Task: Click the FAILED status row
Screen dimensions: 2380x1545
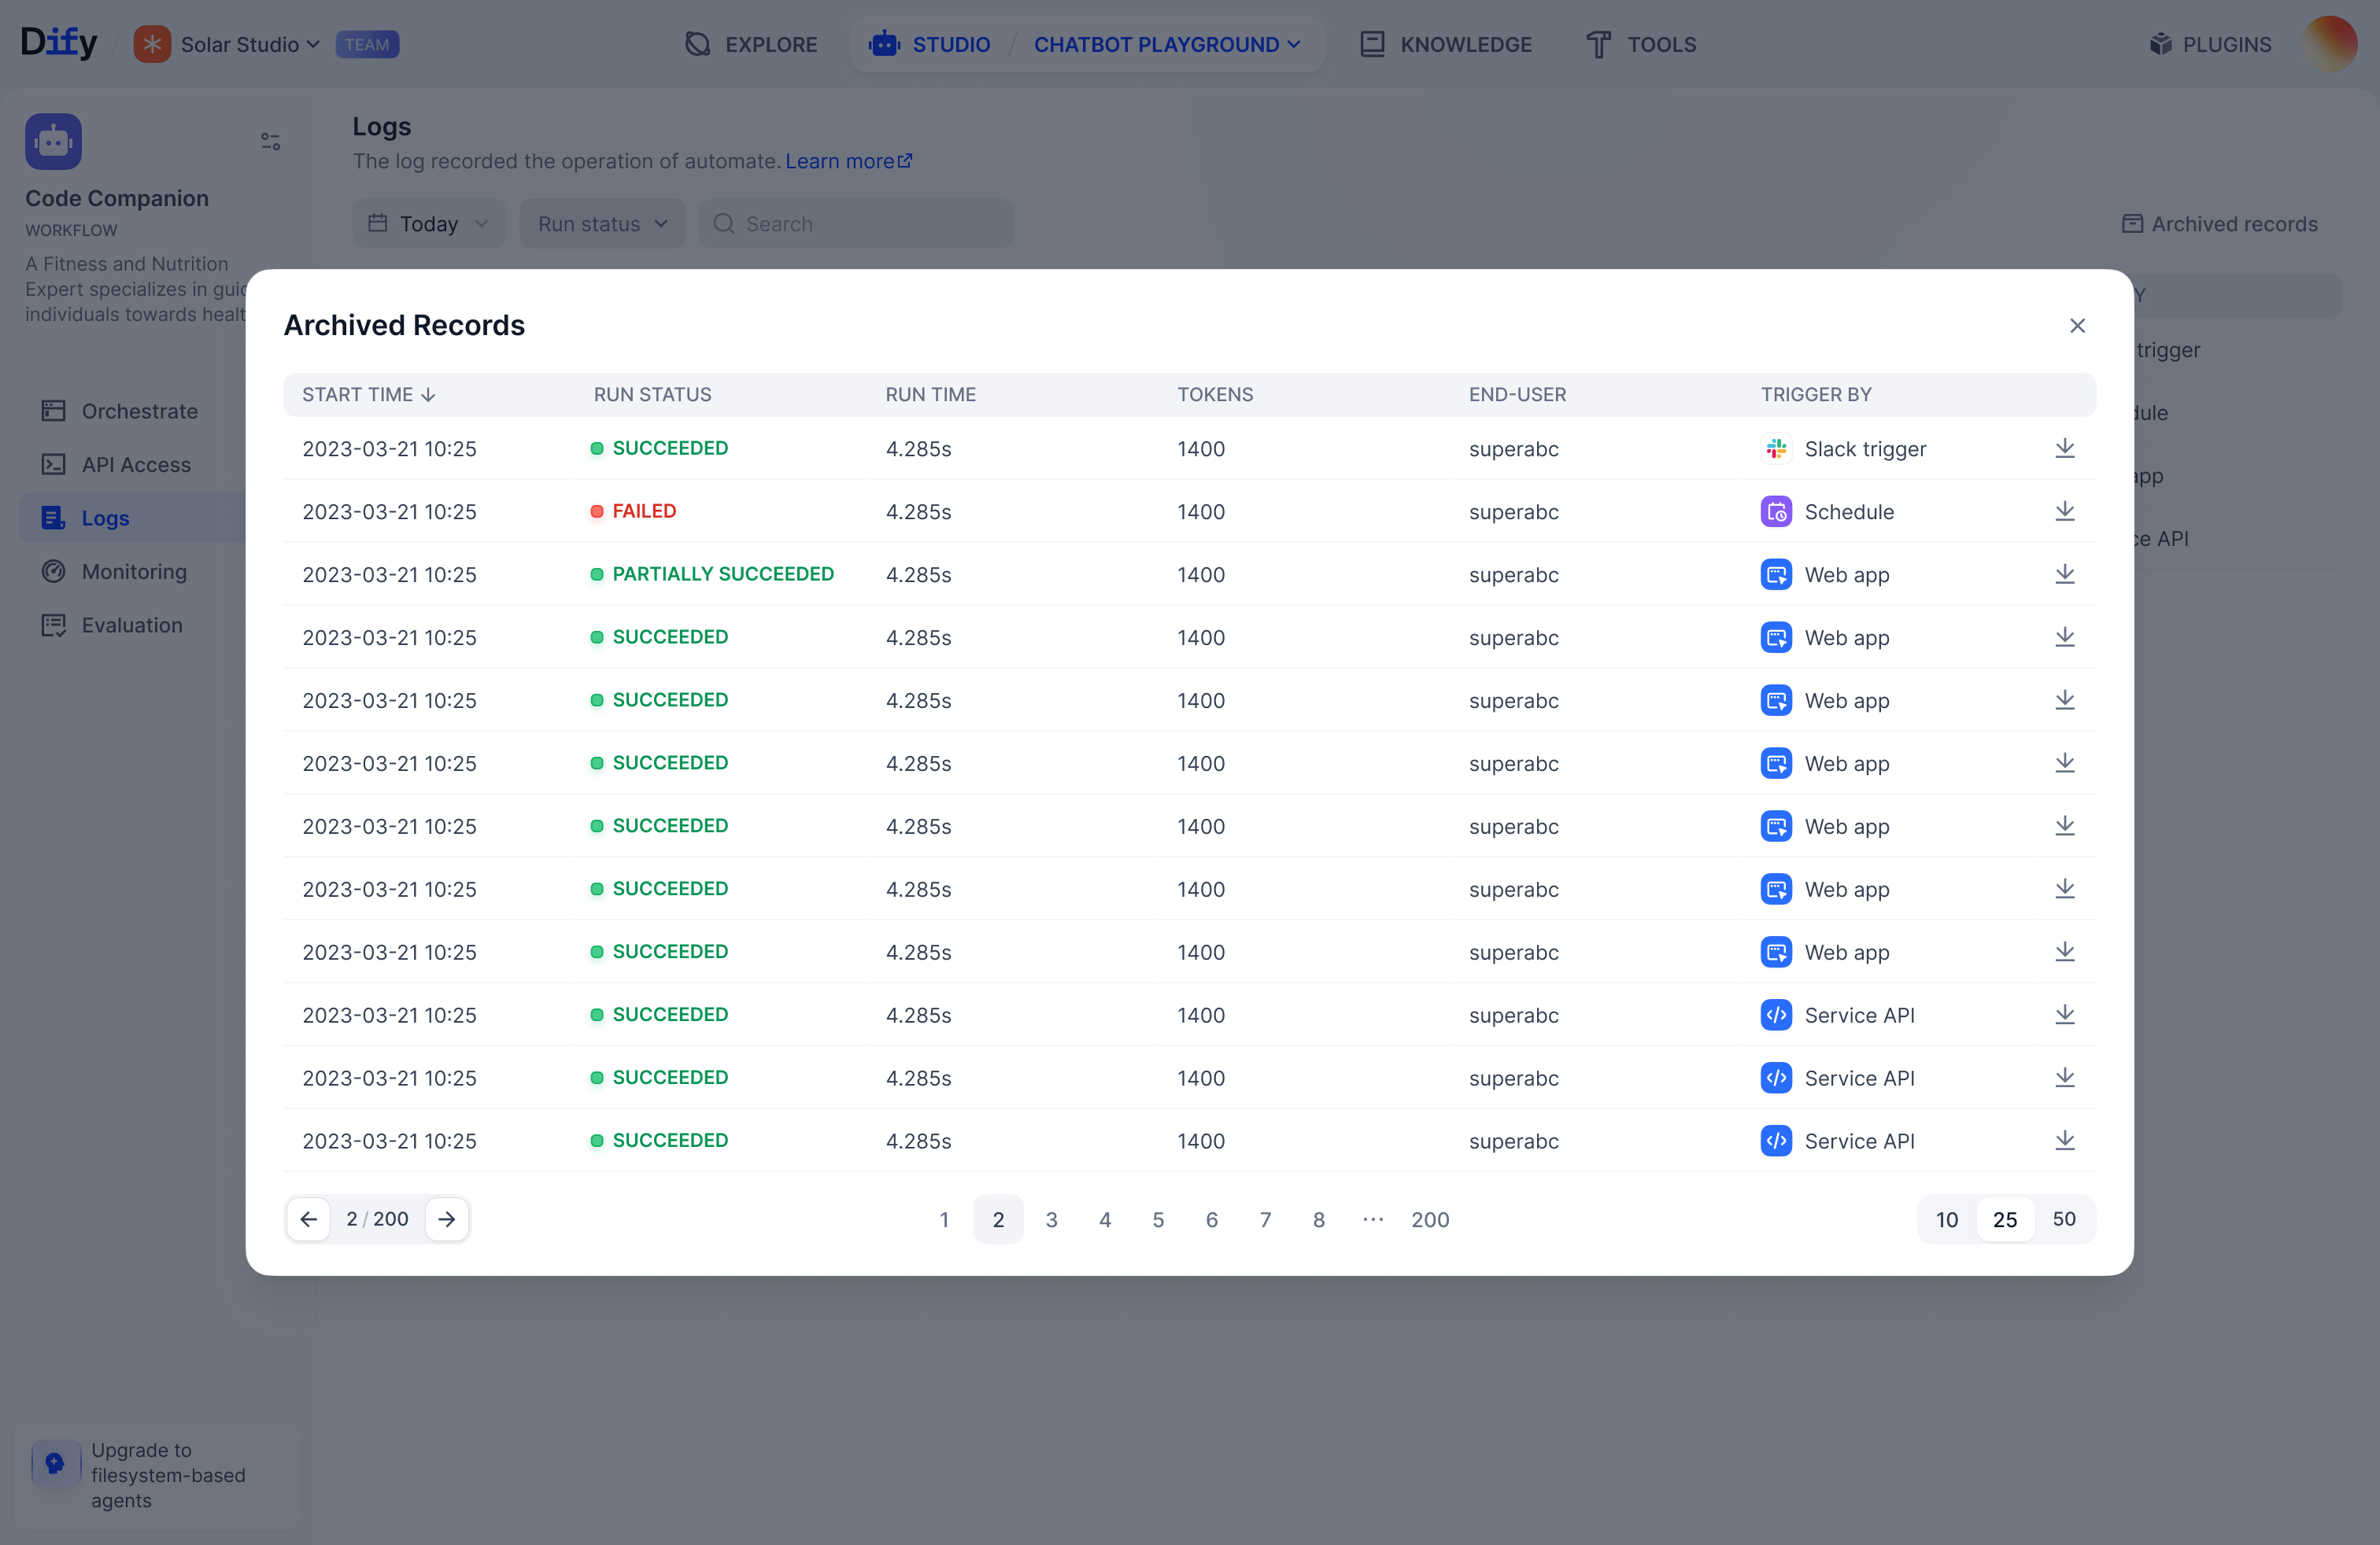Action: (1189, 511)
